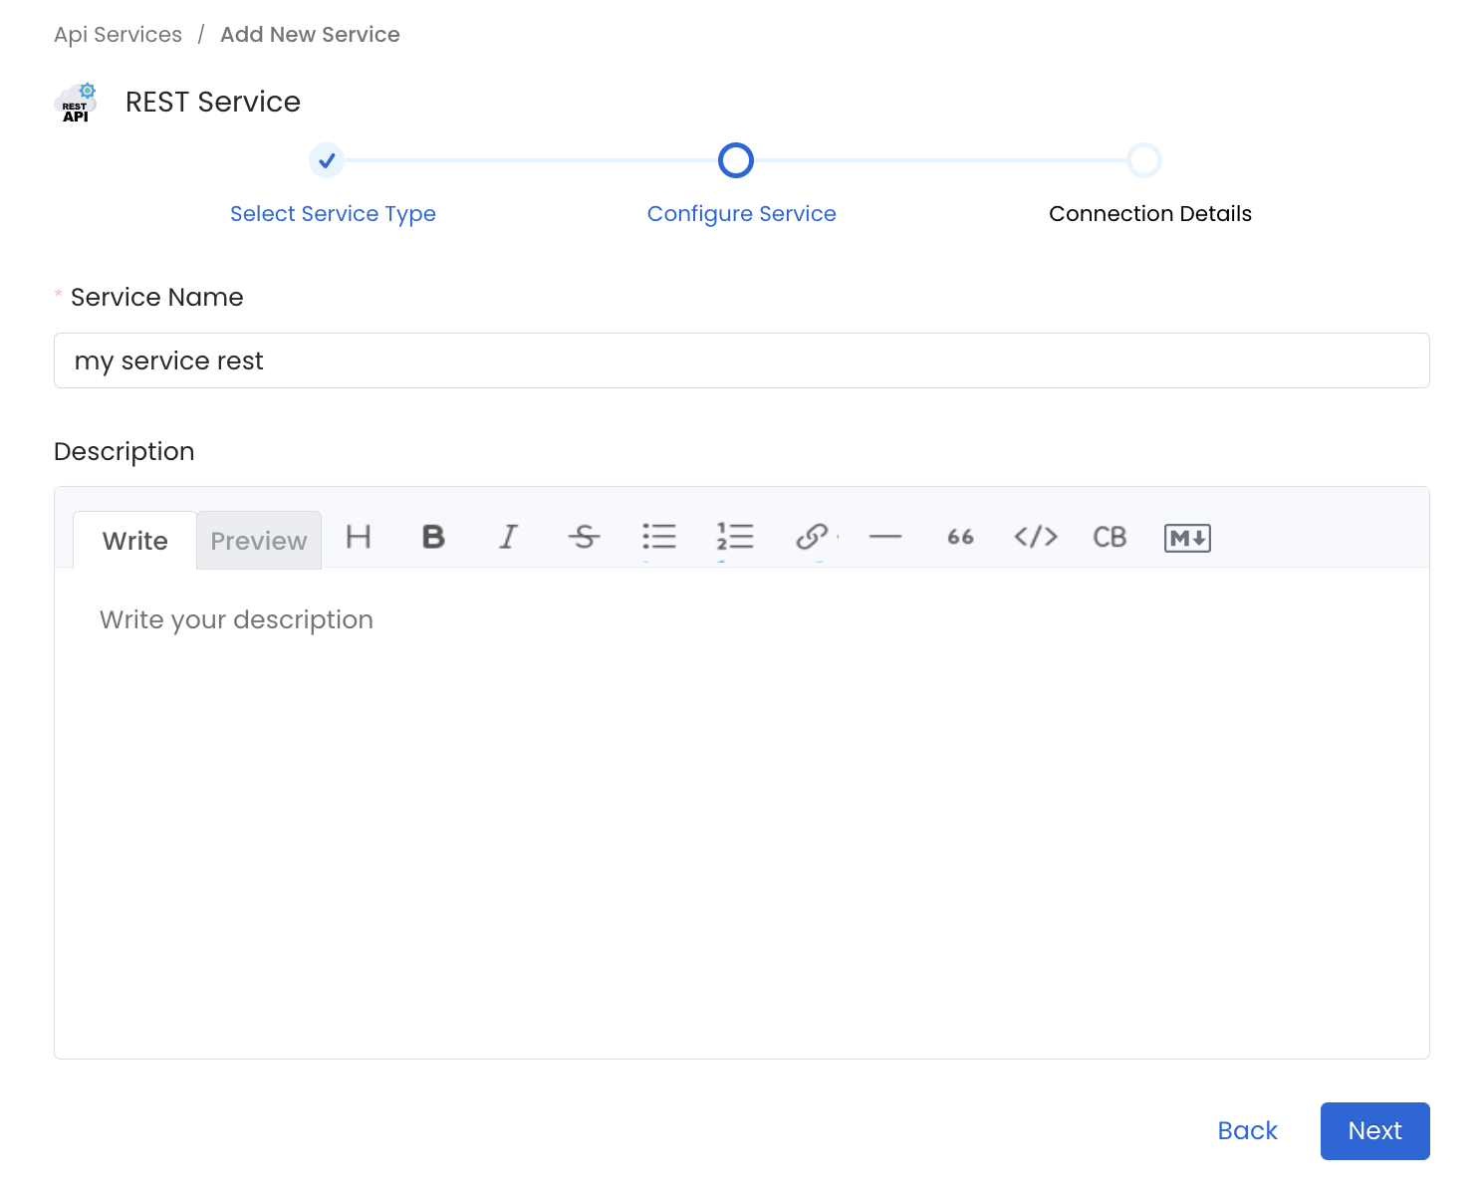The width and height of the screenshot is (1484, 1193).
Task: Insert a numbered list
Action: click(735, 538)
